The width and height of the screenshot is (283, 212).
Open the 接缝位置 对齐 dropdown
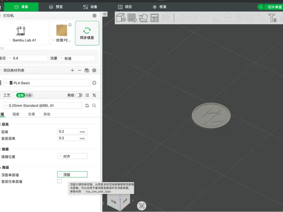coord(73,156)
